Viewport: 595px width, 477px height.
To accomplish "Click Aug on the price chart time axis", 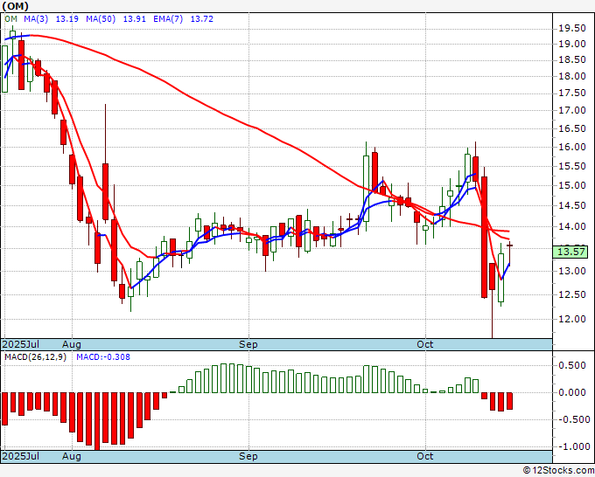I will tap(72, 344).
